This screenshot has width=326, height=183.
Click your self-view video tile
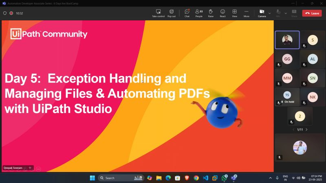(300, 148)
